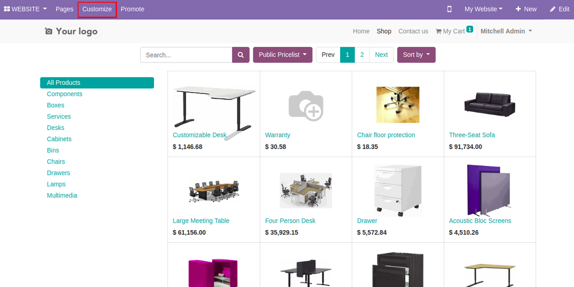574x287 pixels.
Task: Open the Promote menu
Action: [x=133, y=9]
